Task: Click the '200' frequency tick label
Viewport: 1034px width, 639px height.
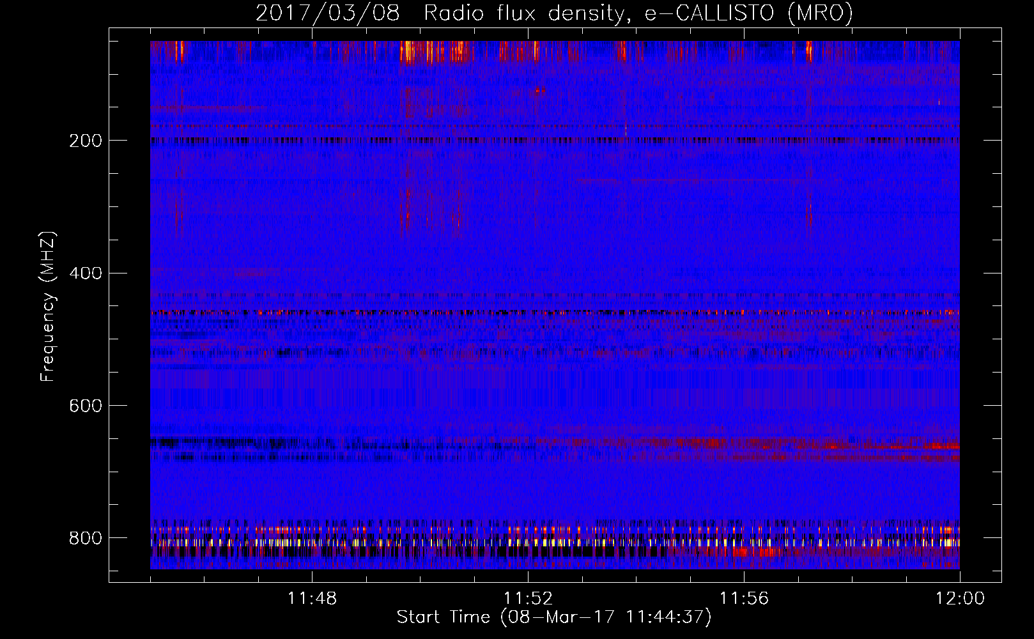Action: [x=85, y=141]
